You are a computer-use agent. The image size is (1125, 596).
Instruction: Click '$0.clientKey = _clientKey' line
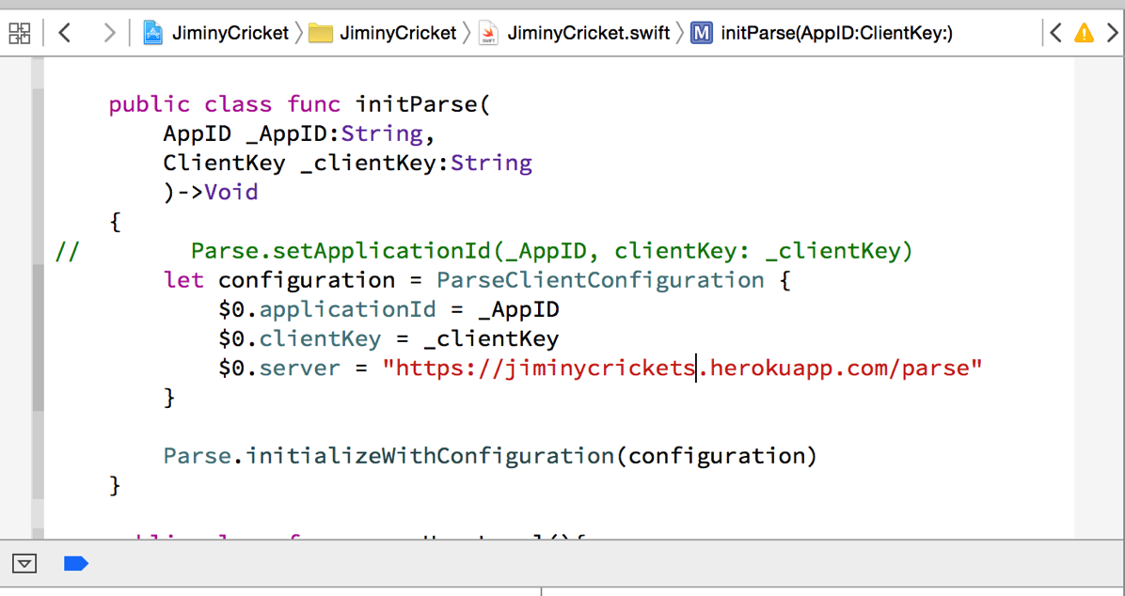point(388,338)
